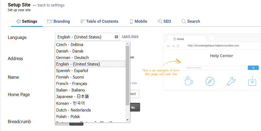This screenshot has height=131, width=261.
Task: Click the Table of Contents icon
Action: coord(83,21)
